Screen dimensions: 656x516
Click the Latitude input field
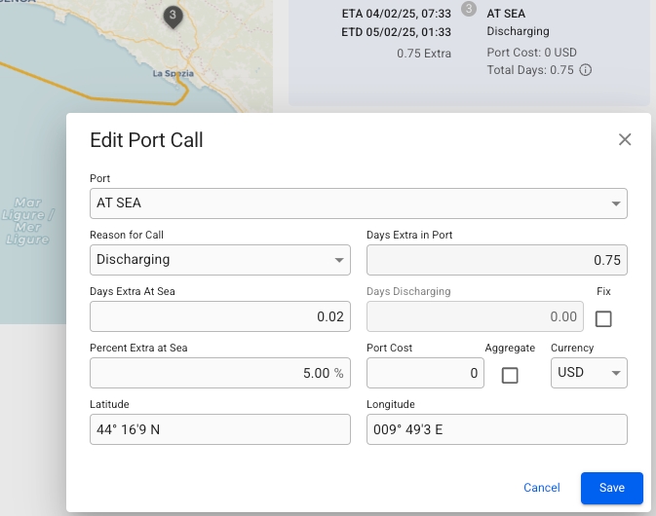[219, 429]
